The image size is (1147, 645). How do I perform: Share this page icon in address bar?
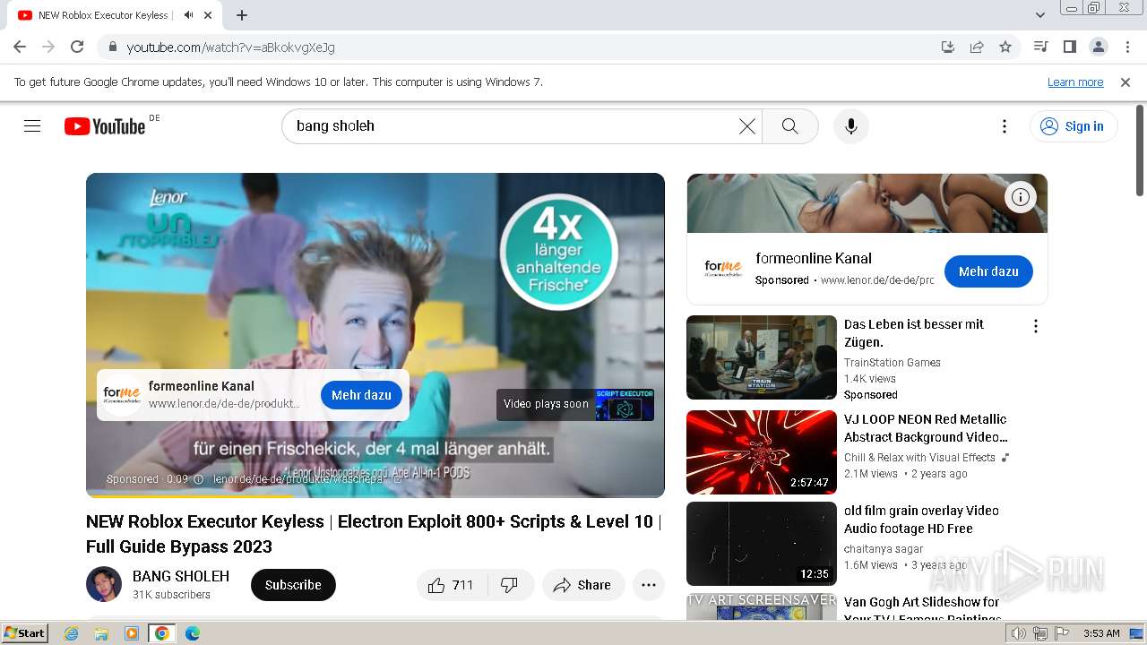coord(977,47)
